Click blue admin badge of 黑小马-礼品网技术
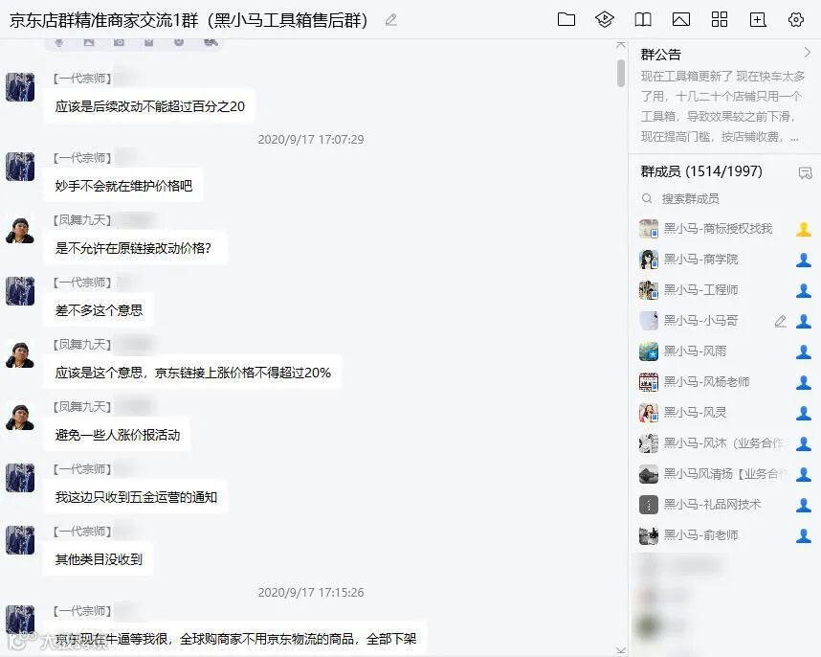This screenshot has width=821, height=657. 803,505
